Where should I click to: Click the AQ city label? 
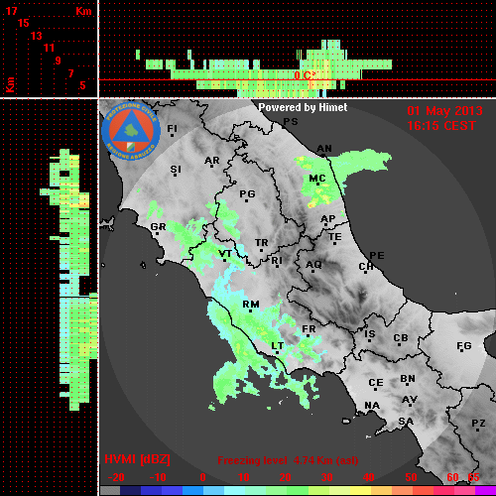coord(313,265)
